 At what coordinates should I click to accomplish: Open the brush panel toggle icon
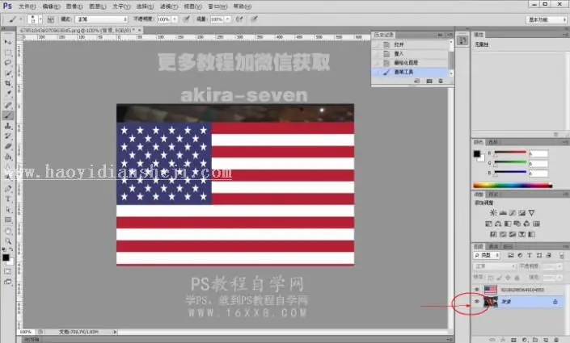[x=51, y=19]
